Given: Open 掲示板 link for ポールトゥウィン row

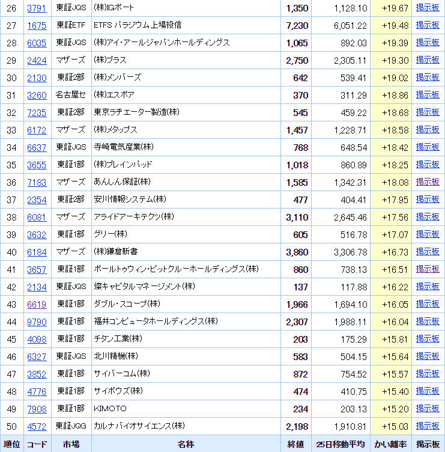Looking at the screenshot, I should (x=428, y=269).
